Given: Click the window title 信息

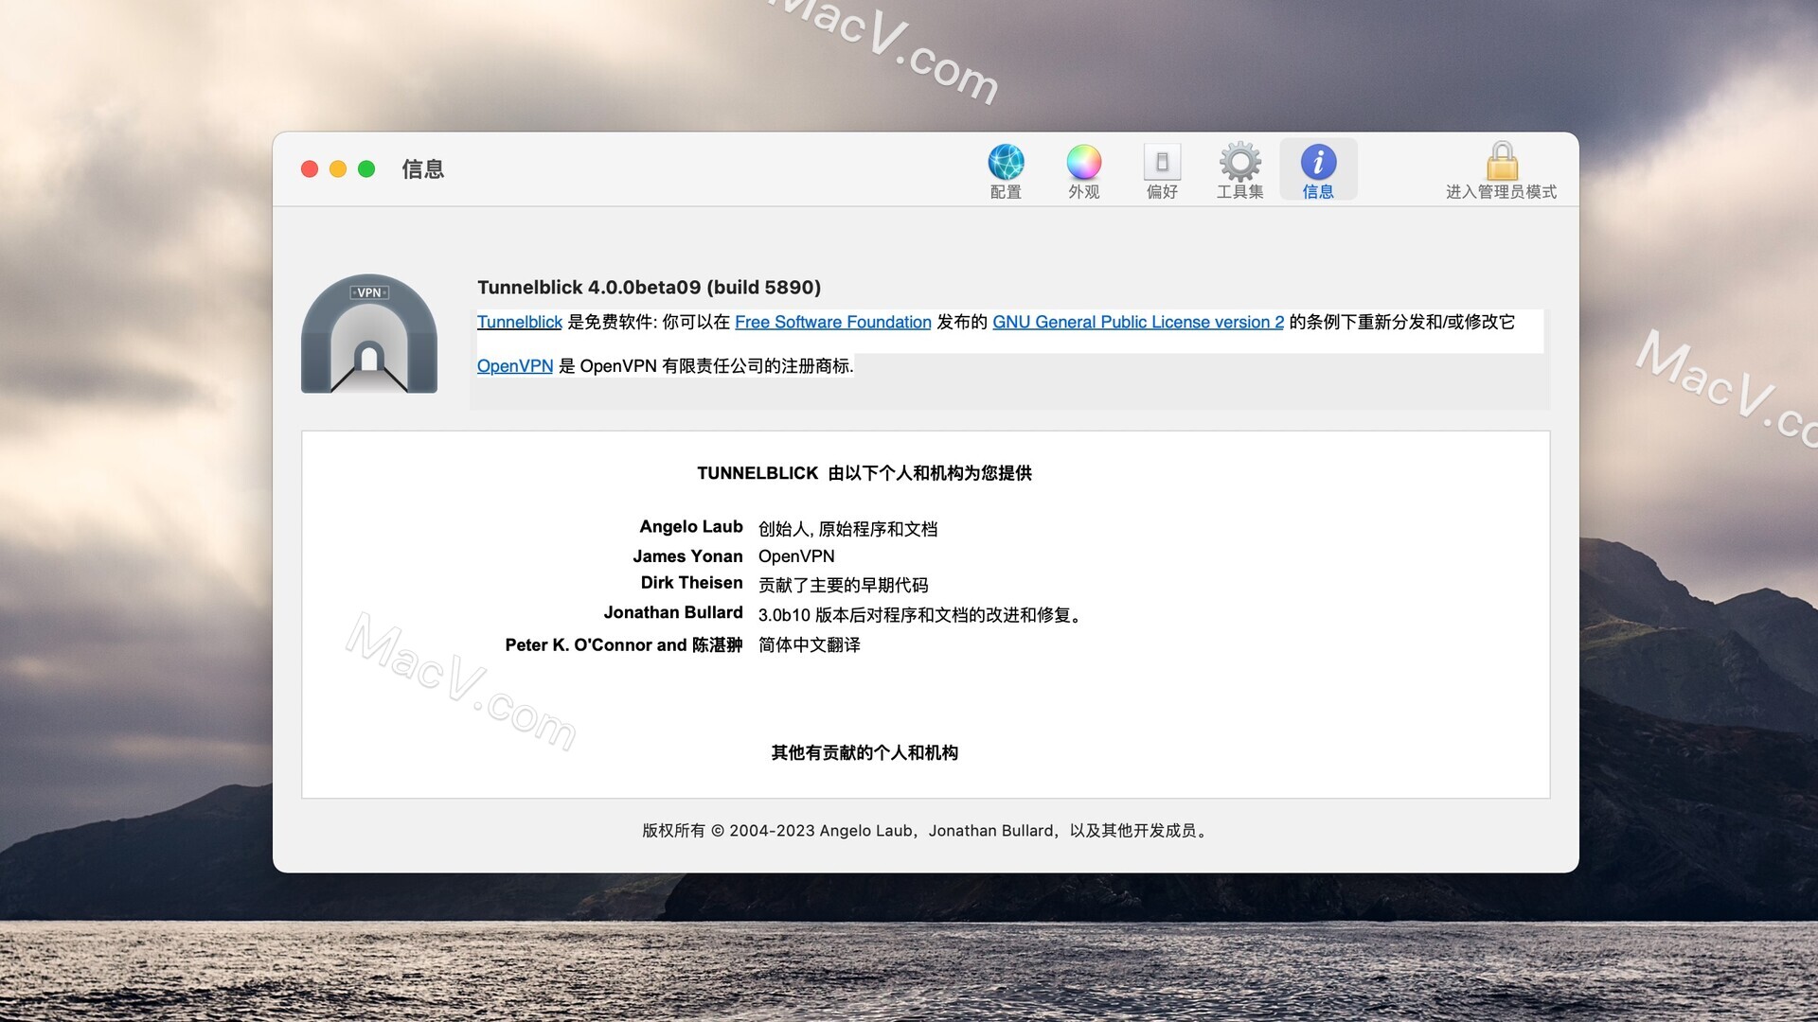Looking at the screenshot, I should [422, 169].
